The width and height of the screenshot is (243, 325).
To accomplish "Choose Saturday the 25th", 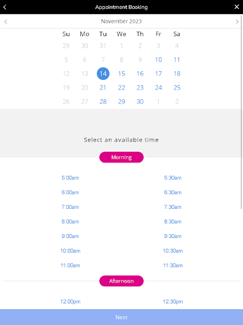I will (177, 88).
